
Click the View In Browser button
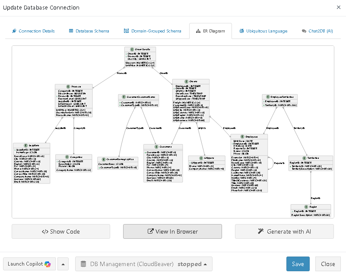(172, 231)
